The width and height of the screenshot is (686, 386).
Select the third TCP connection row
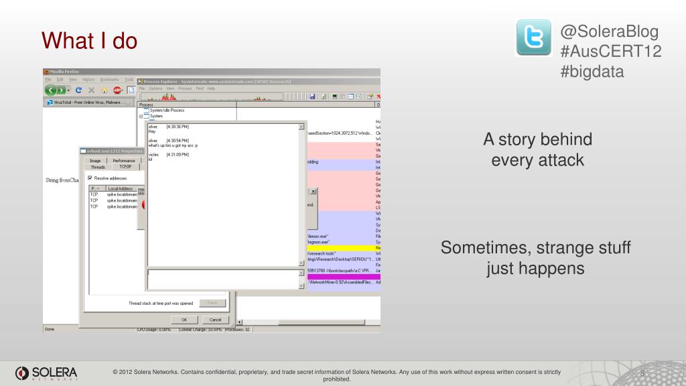coord(114,206)
